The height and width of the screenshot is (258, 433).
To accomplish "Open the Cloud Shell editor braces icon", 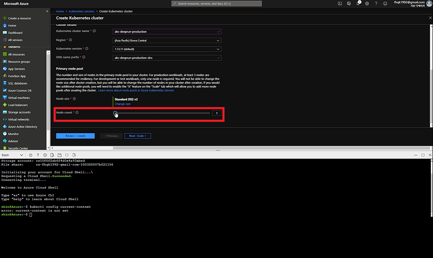I will point(67,155).
